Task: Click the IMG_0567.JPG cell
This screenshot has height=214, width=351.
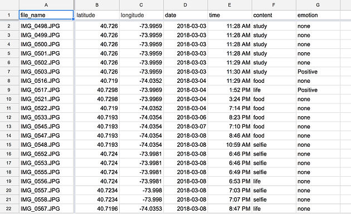Action: [46, 208]
